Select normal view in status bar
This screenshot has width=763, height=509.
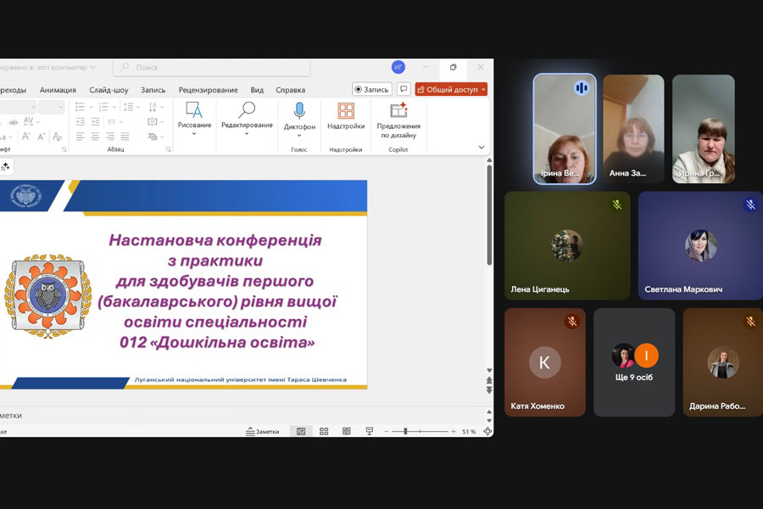coord(301,432)
